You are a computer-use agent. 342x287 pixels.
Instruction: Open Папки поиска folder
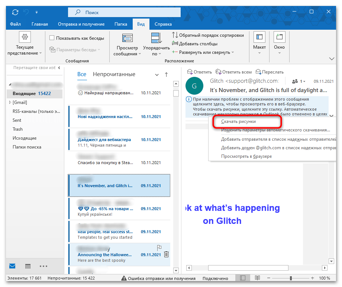(27, 147)
